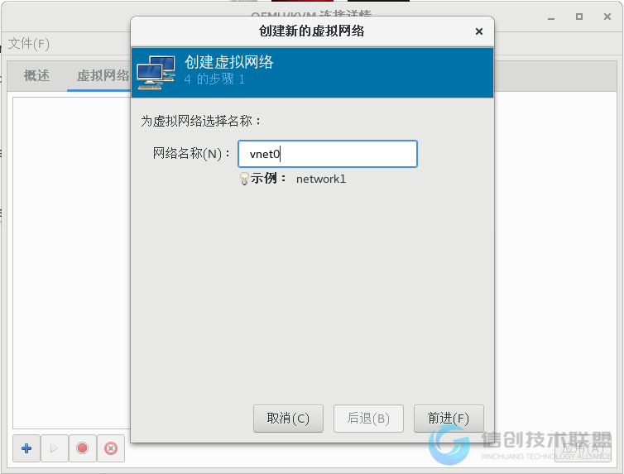Click the 创建新的虚拟网络 dialog title

(x=311, y=31)
